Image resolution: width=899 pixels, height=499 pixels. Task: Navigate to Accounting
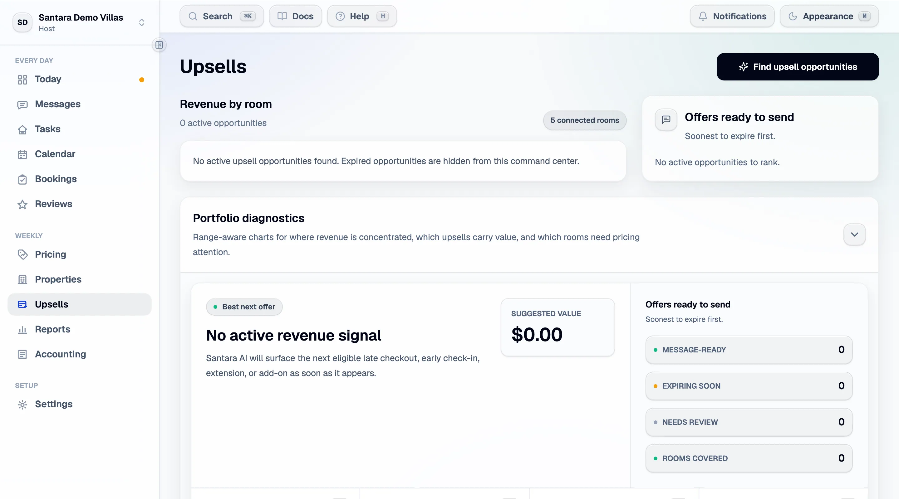[x=80, y=354]
